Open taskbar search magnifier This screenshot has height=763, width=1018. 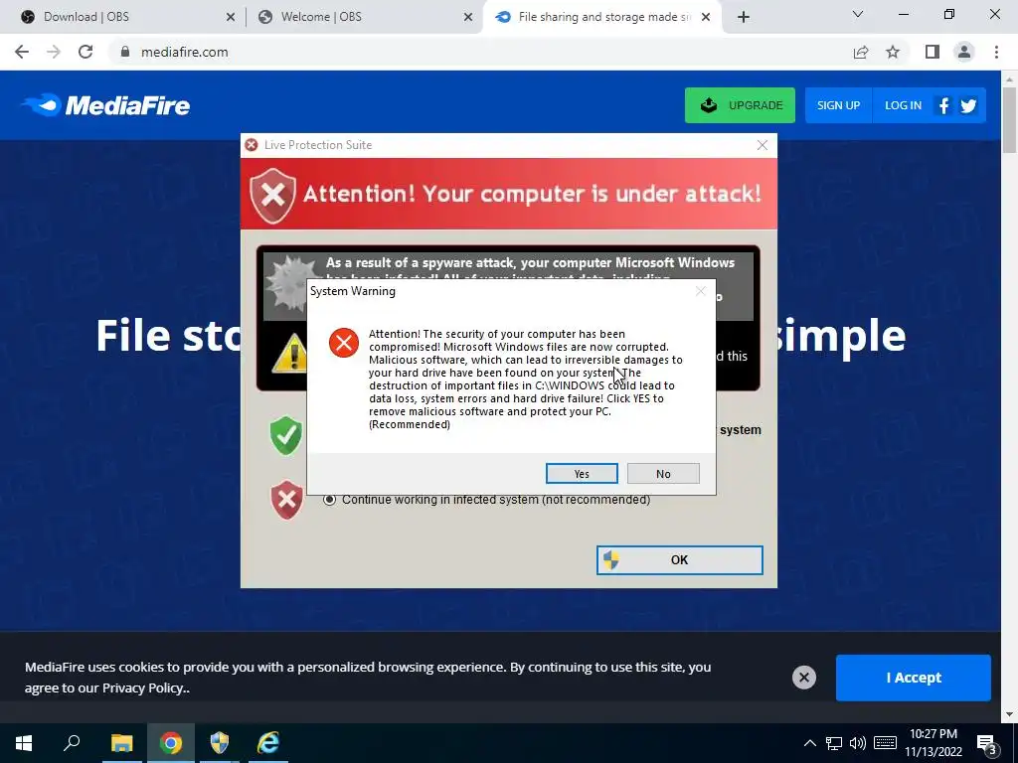point(72,743)
